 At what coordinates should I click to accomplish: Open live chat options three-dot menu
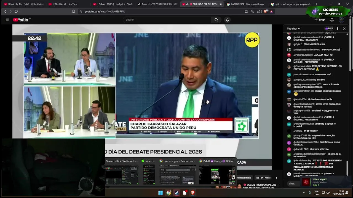tap(338, 29)
